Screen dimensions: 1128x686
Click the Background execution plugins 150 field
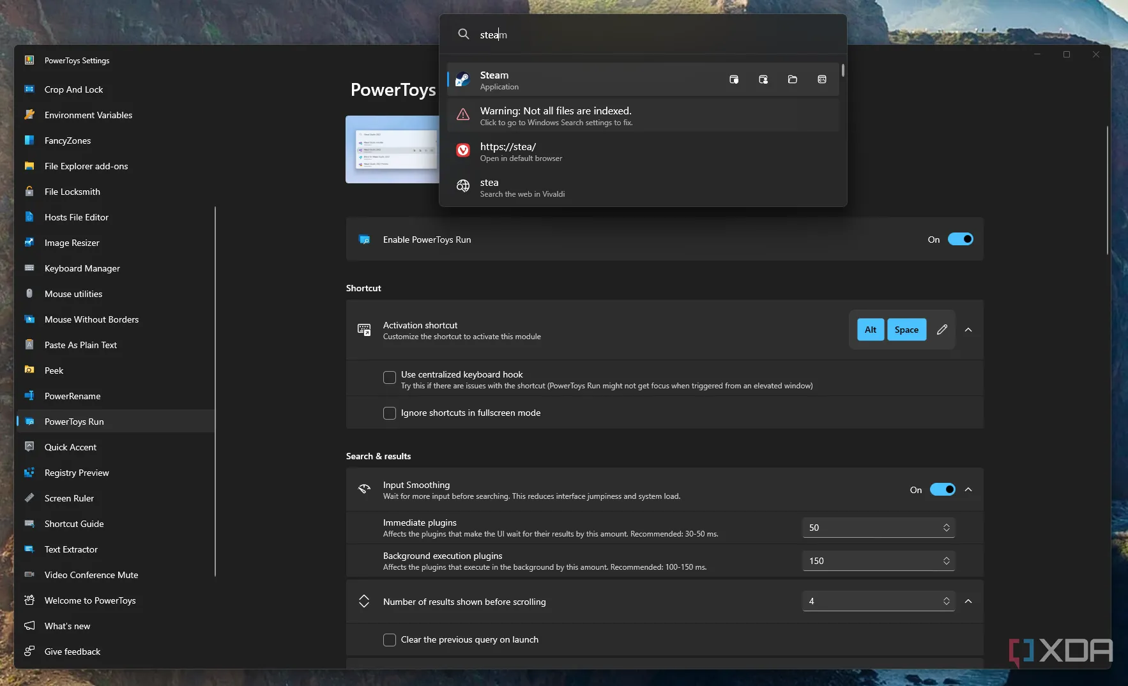click(x=878, y=561)
